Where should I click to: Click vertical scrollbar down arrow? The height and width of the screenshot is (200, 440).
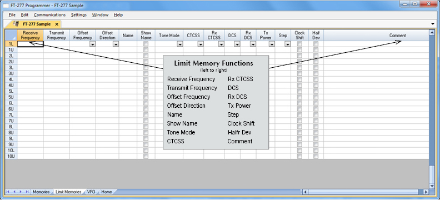click(432, 186)
